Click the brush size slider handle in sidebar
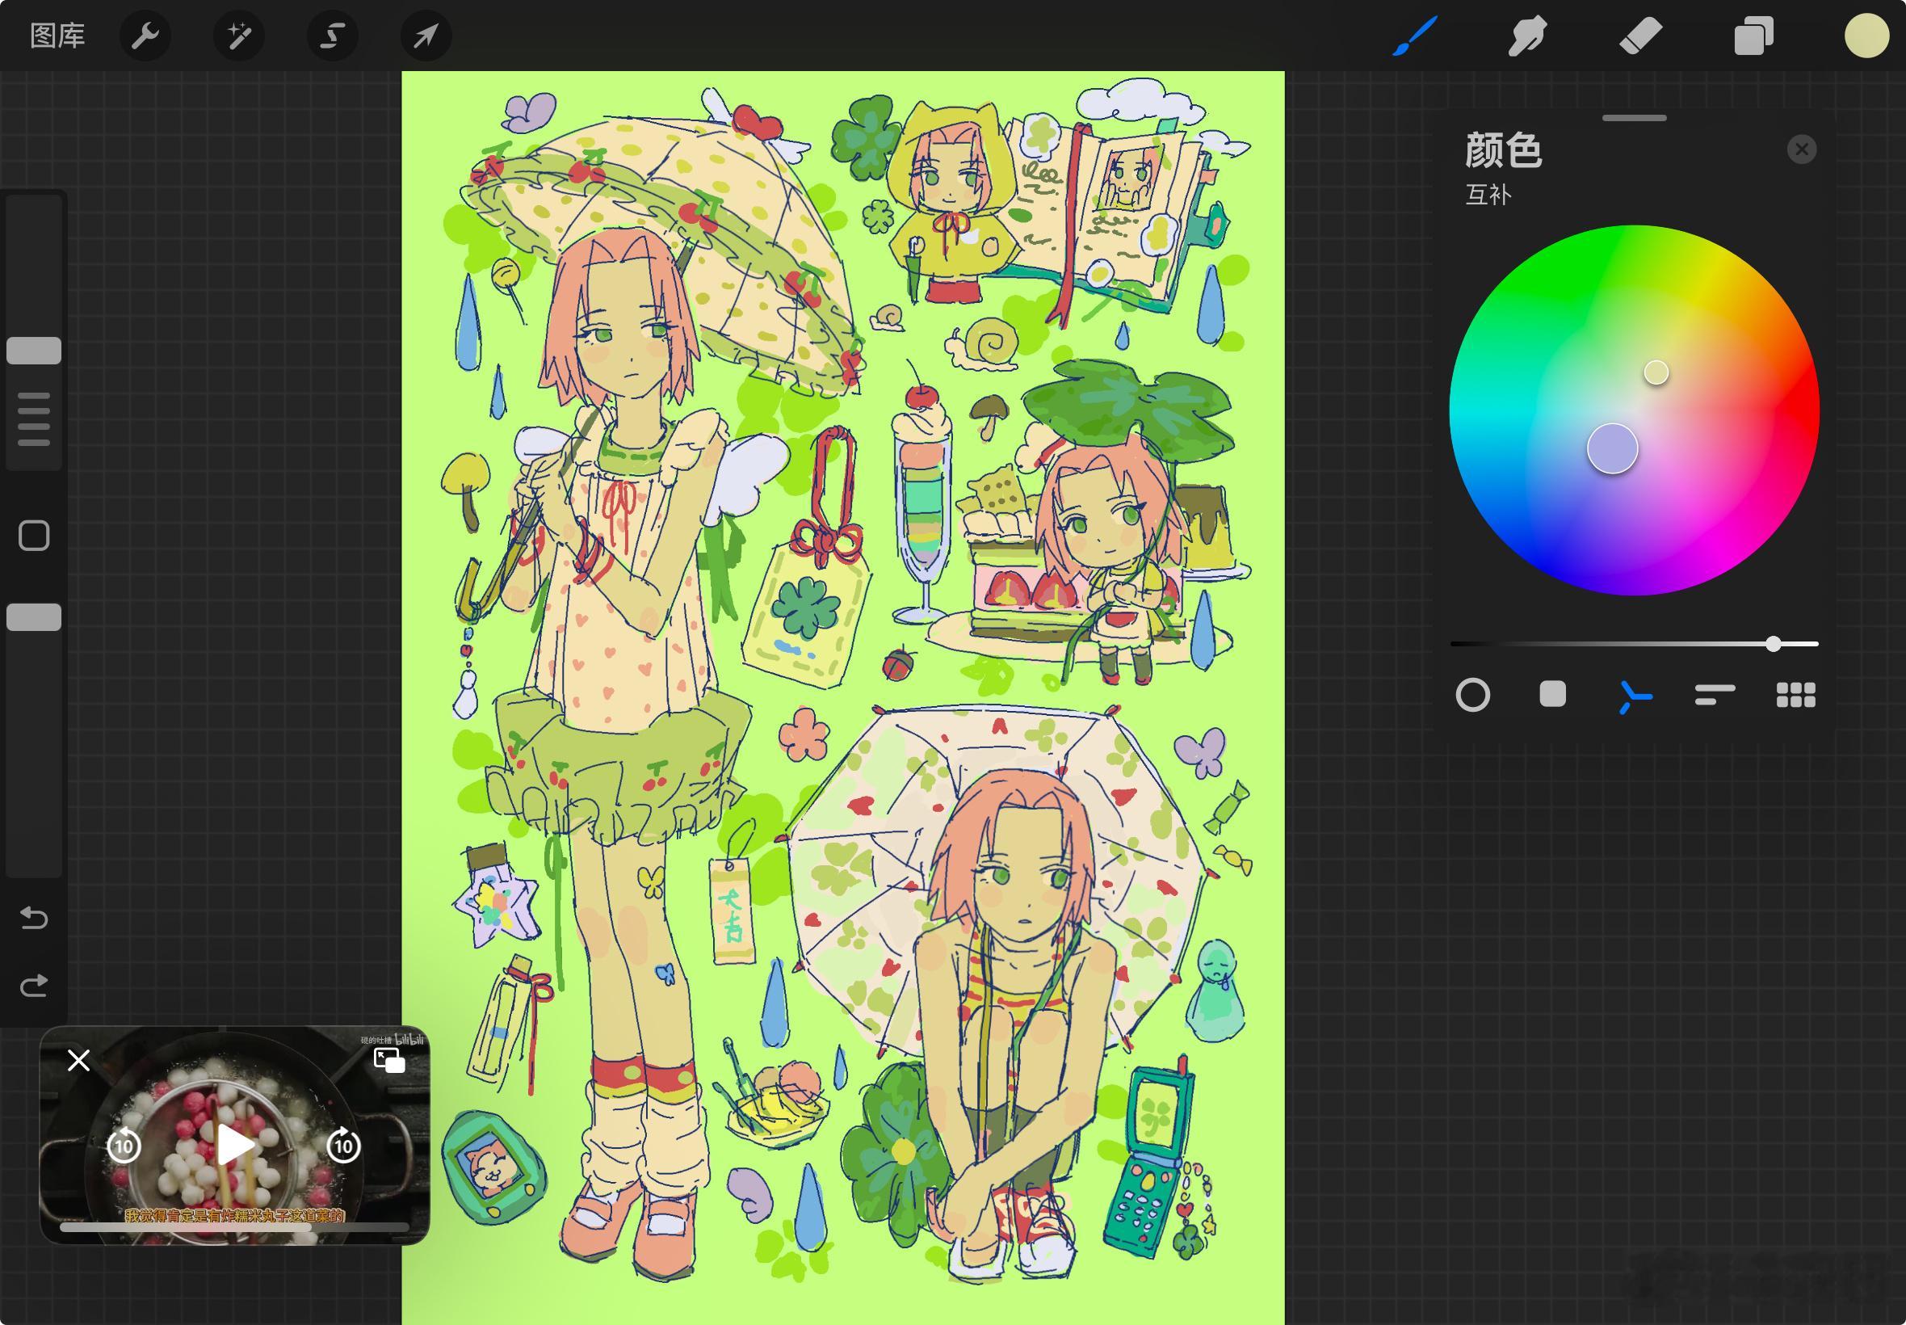This screenshot has height=1325, width=1906. [34, 351]
